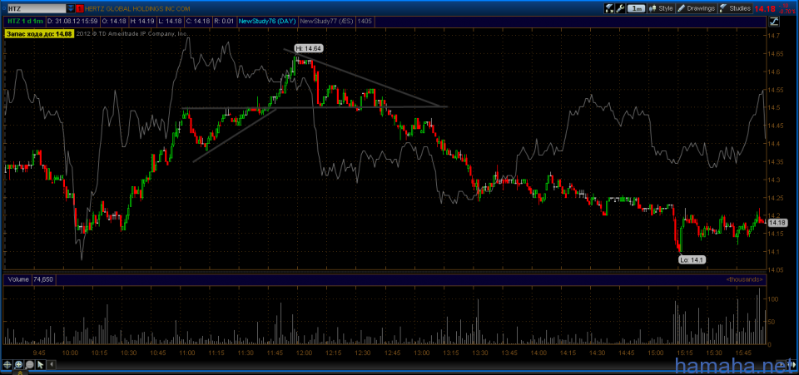Click the zoom magnifier icon at bottom left

click(17, 364)
